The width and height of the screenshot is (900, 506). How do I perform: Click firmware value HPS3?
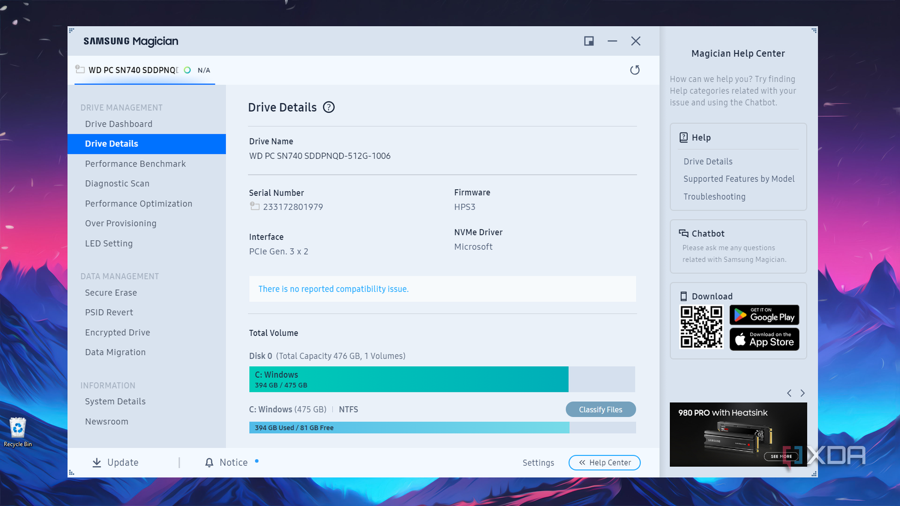point(465,207)
